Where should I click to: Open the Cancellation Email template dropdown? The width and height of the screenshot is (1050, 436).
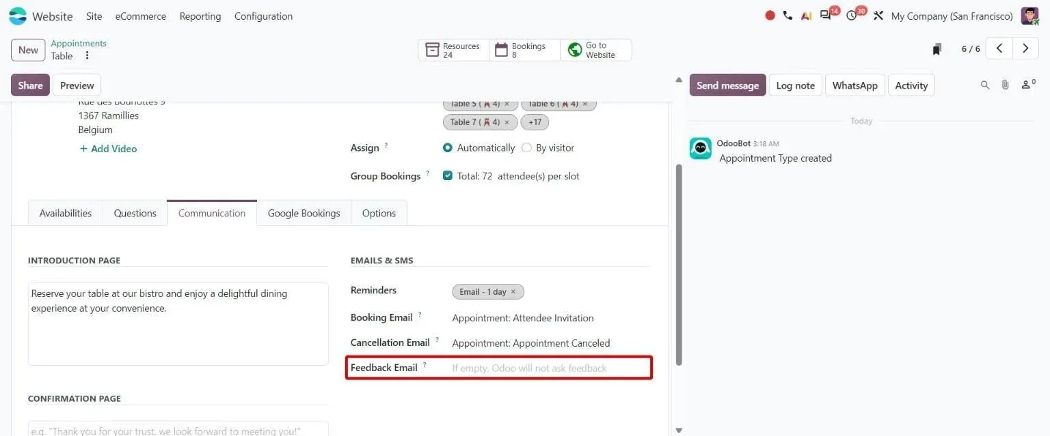[550, 343]
